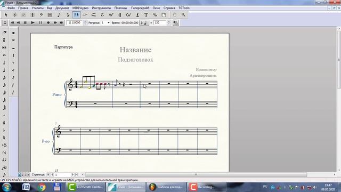Rewind playback to beginning

[x=12, y=22]
